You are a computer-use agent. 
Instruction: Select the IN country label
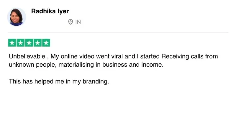[x=78, y=22]
